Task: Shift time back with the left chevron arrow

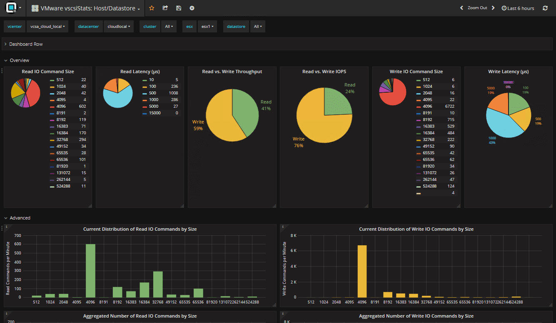Action: coord(461,8)
